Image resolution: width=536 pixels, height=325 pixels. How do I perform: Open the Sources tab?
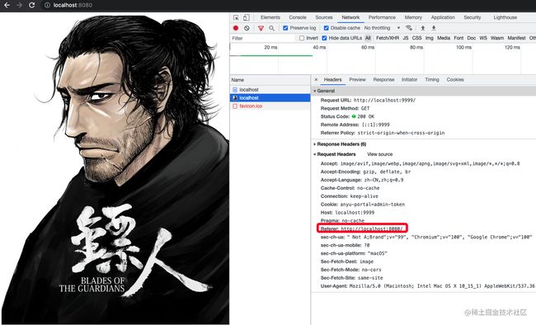click(324, 17)
